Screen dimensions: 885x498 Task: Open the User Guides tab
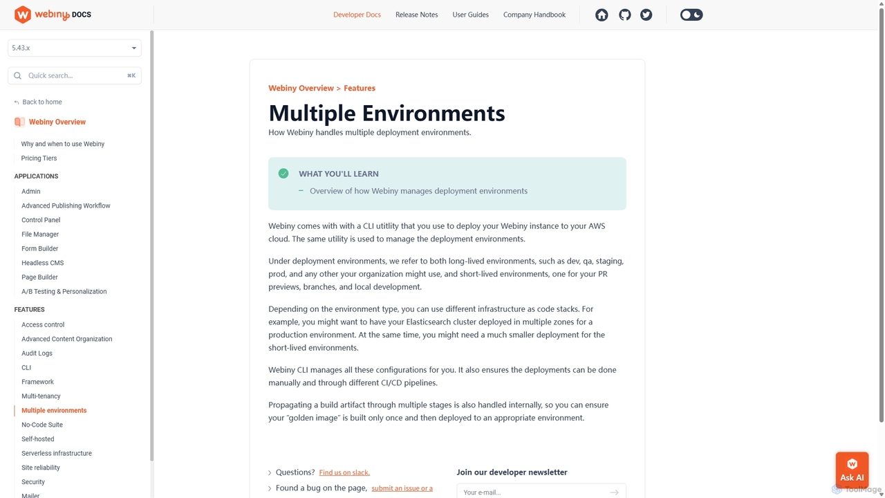(470, 15)
